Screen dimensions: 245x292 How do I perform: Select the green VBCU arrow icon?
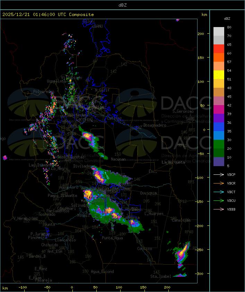click(219, 200)
